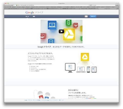
Task: Expand the CAME bookmarks folder
Action: (88, 7)
